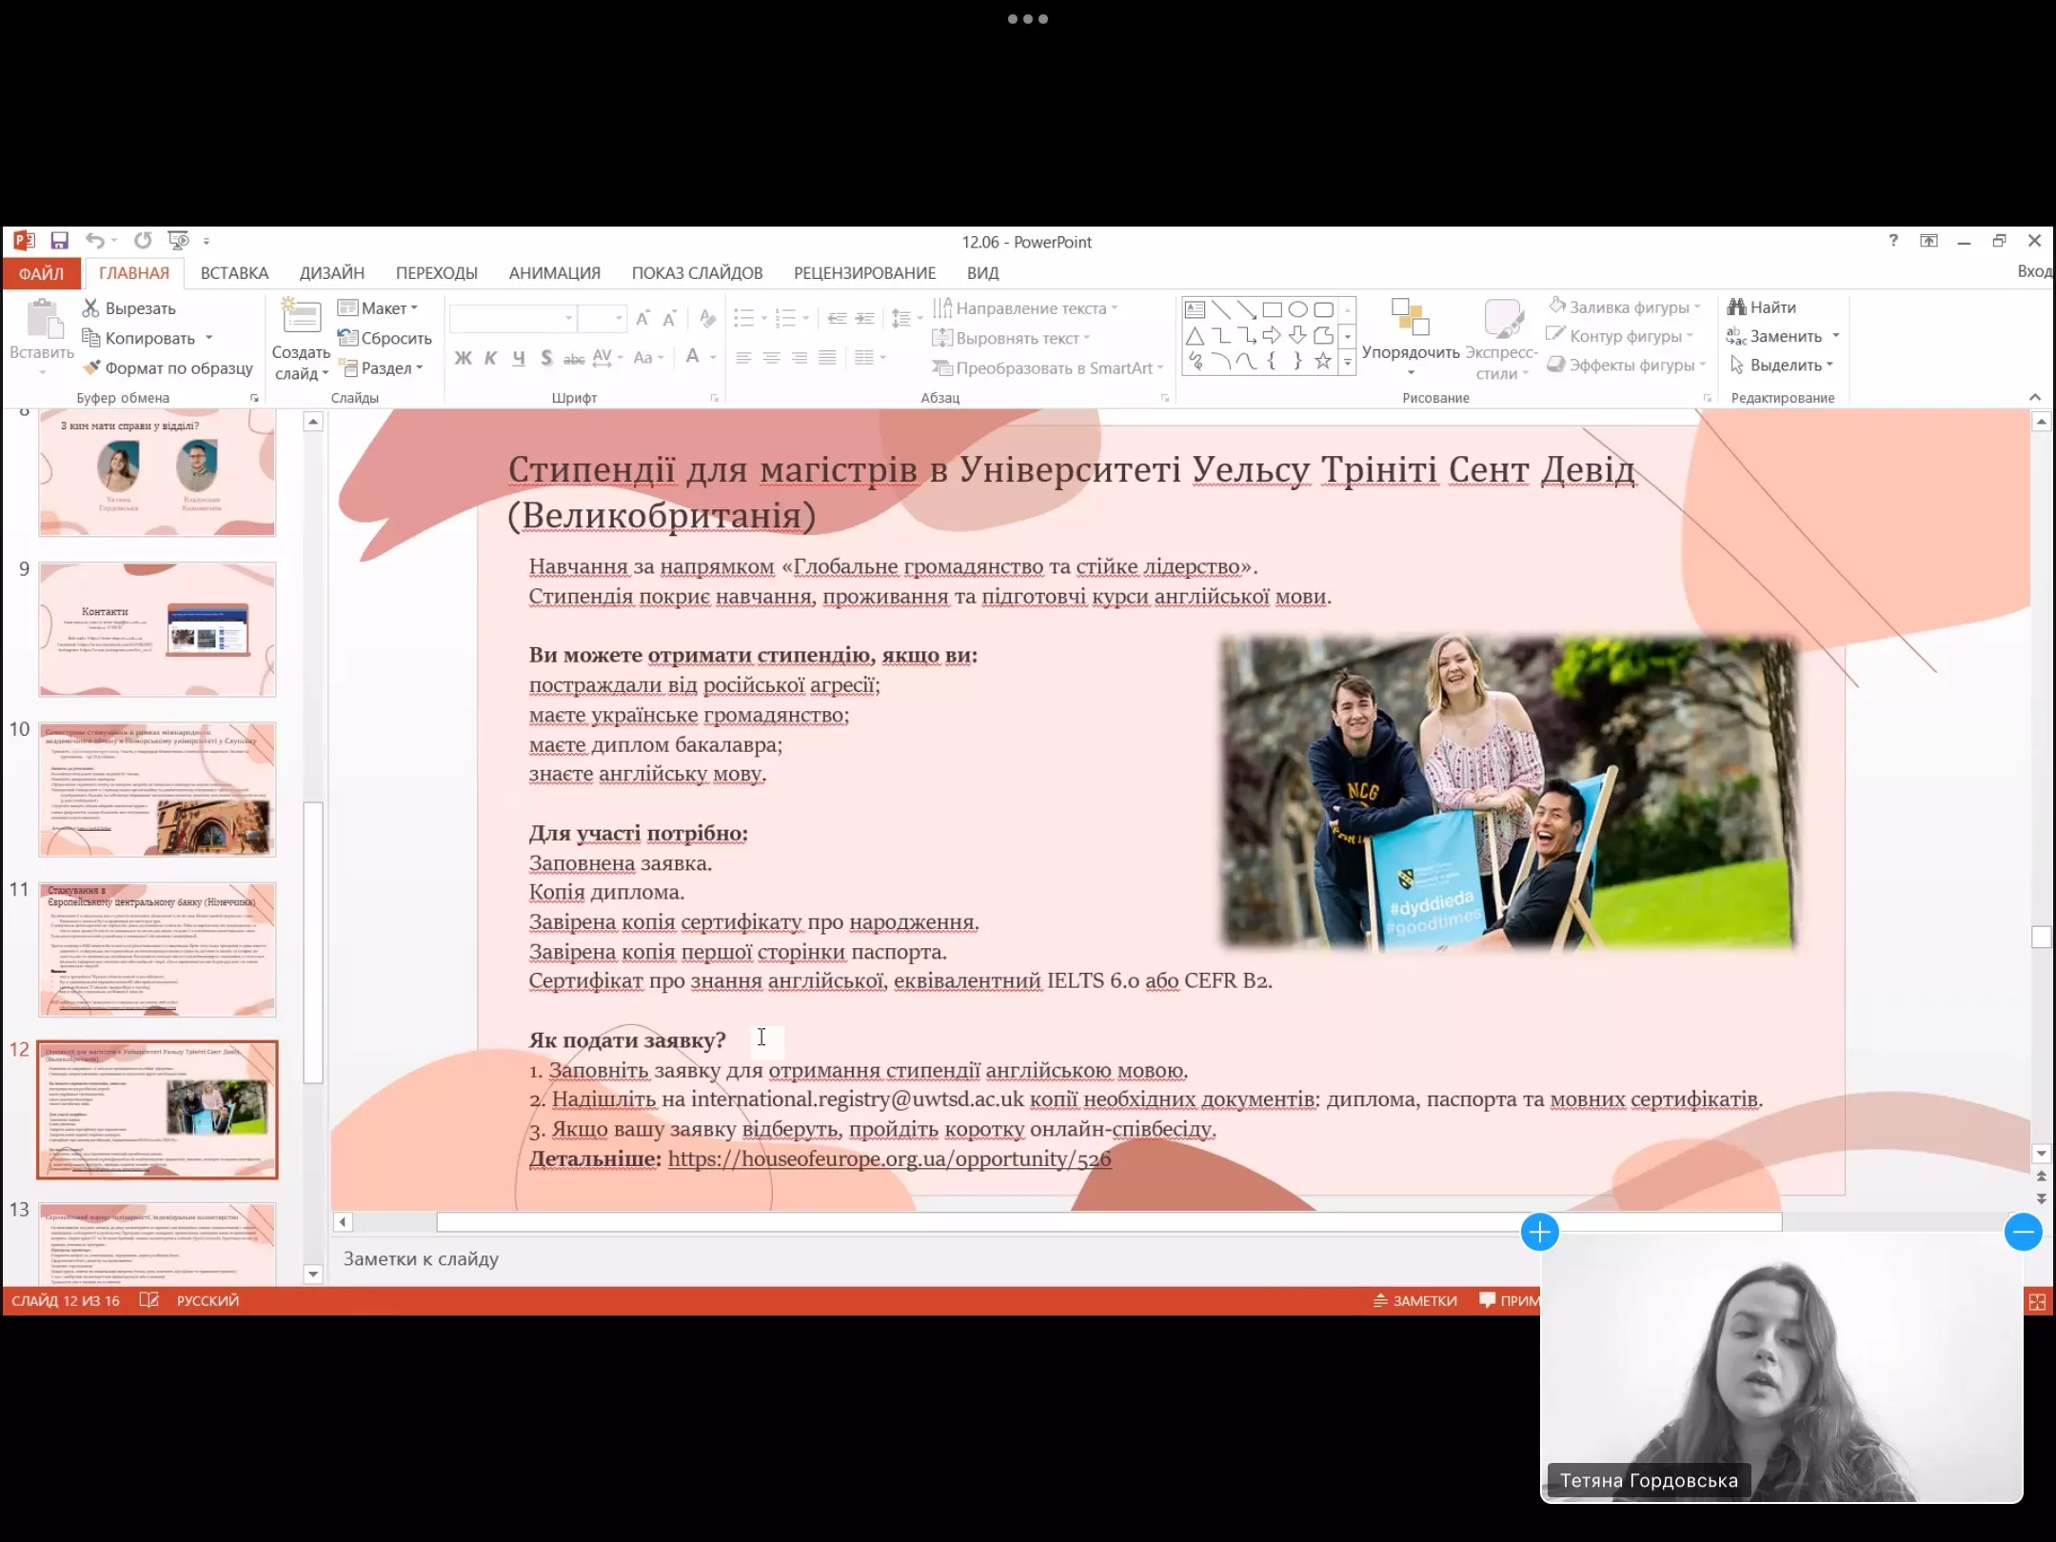Viewport: 2056px width, 1542px height.
Task: Click the Arrange (Упорядочить) icon
Action: click(x=1410, y=319)
